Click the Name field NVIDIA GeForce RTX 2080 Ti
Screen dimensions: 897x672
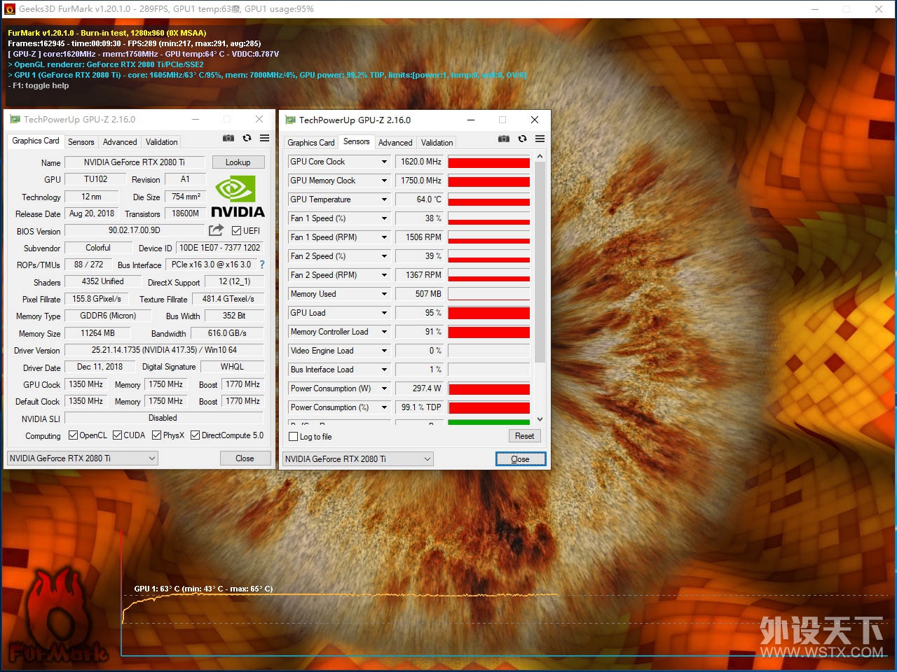(135, 162)
